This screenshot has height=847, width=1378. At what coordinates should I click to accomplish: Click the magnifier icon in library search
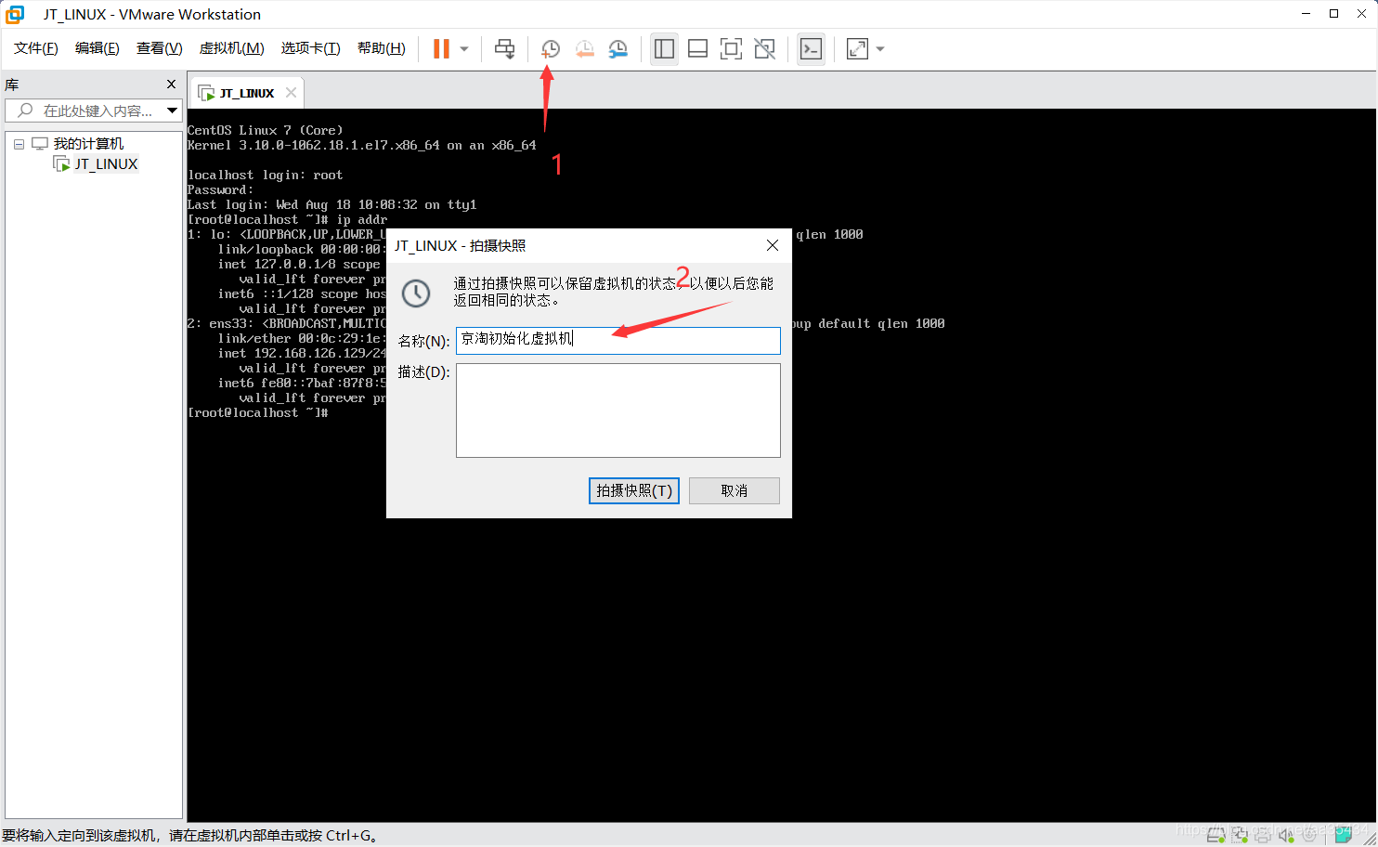25,111
